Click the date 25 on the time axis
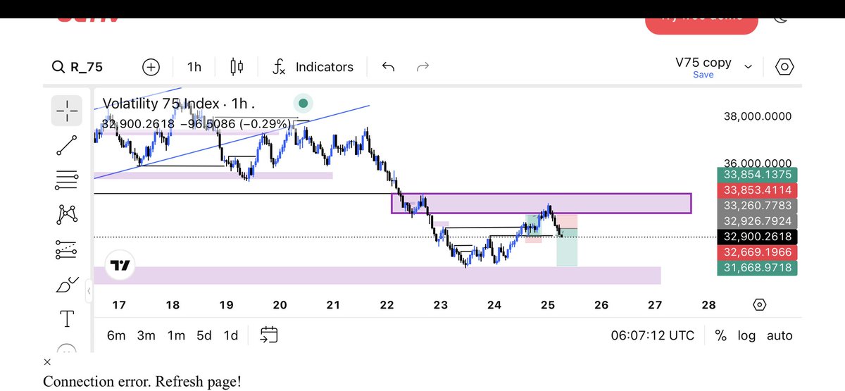The height and width of the screenshot is (391, 845). (x=548, y=305)
